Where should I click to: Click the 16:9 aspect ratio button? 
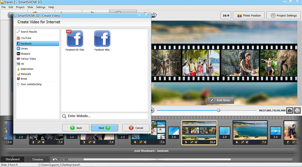(226, 15)
